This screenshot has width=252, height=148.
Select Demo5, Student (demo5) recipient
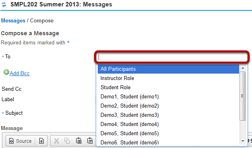[x=168, y=133]
